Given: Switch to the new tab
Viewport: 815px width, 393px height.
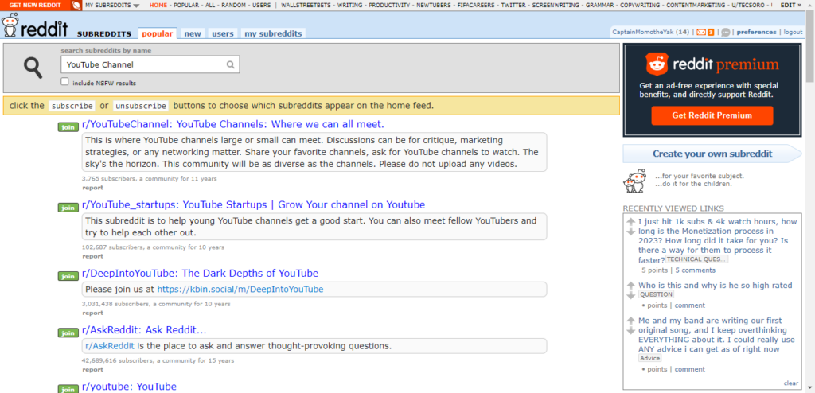Looking at the screenshot, I should (193, 33).
